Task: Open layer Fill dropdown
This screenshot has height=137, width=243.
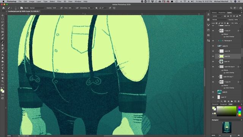Action: click(x=239, y=23)
